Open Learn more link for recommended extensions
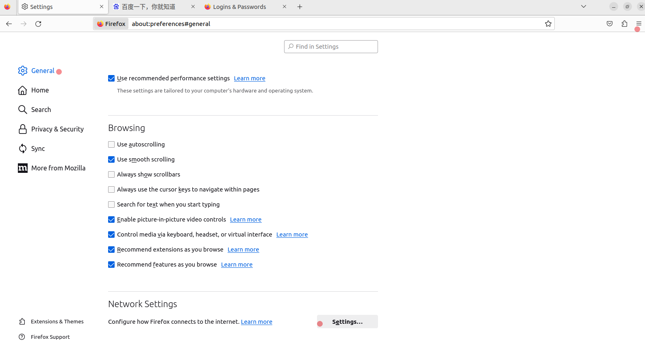 pos(243,250)
